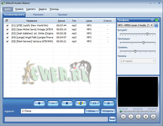This screenshot has height=126, width=163.
Task: Click the black preview video area
Action: (138, 92)
